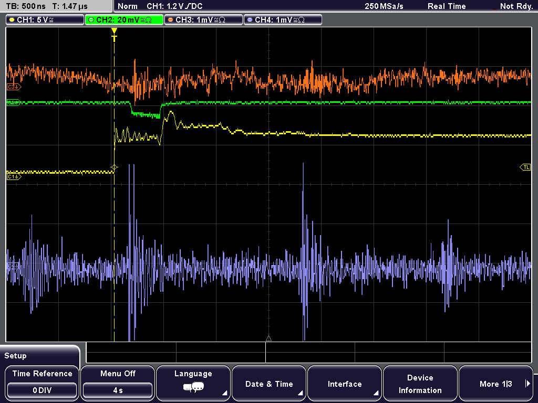The width and height of the screenshot is (538, 403).
Task: Open the Time Reference setting
Action: coord(42,383)
